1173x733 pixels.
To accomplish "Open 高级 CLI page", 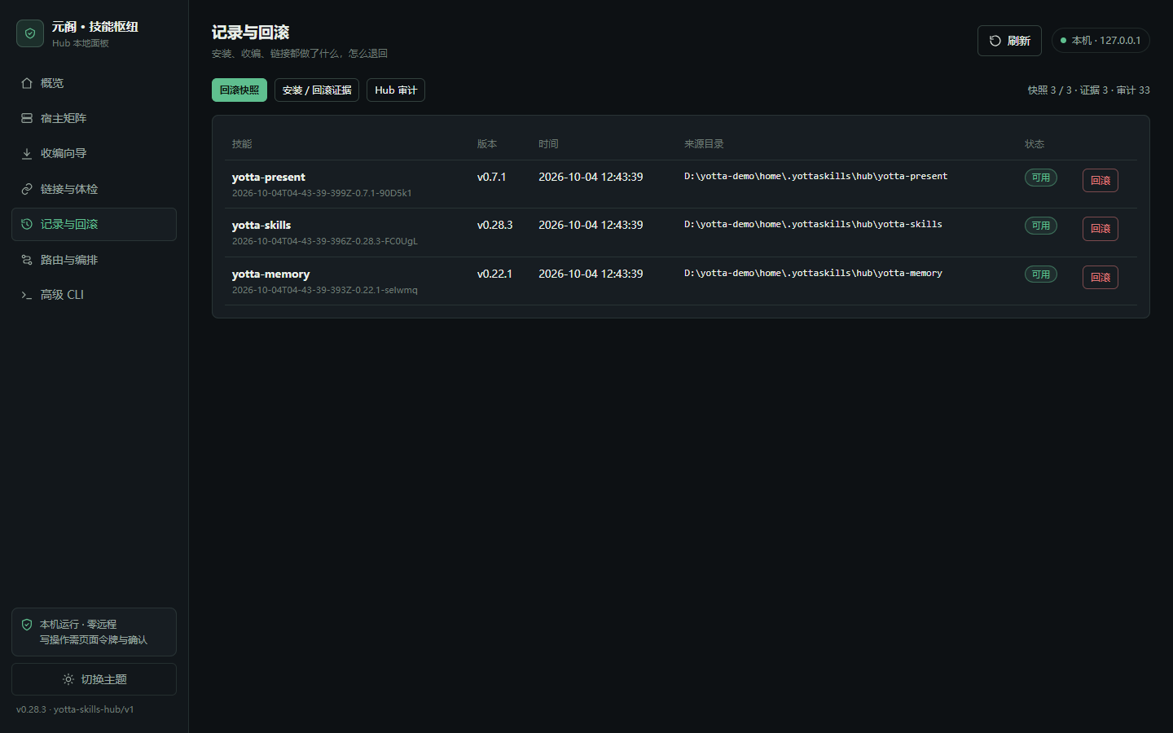I will point(94,295).
